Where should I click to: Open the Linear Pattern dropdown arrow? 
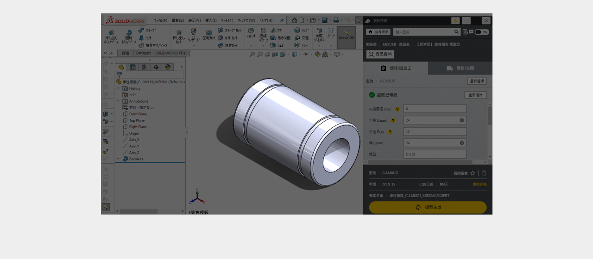pos(263,46)
